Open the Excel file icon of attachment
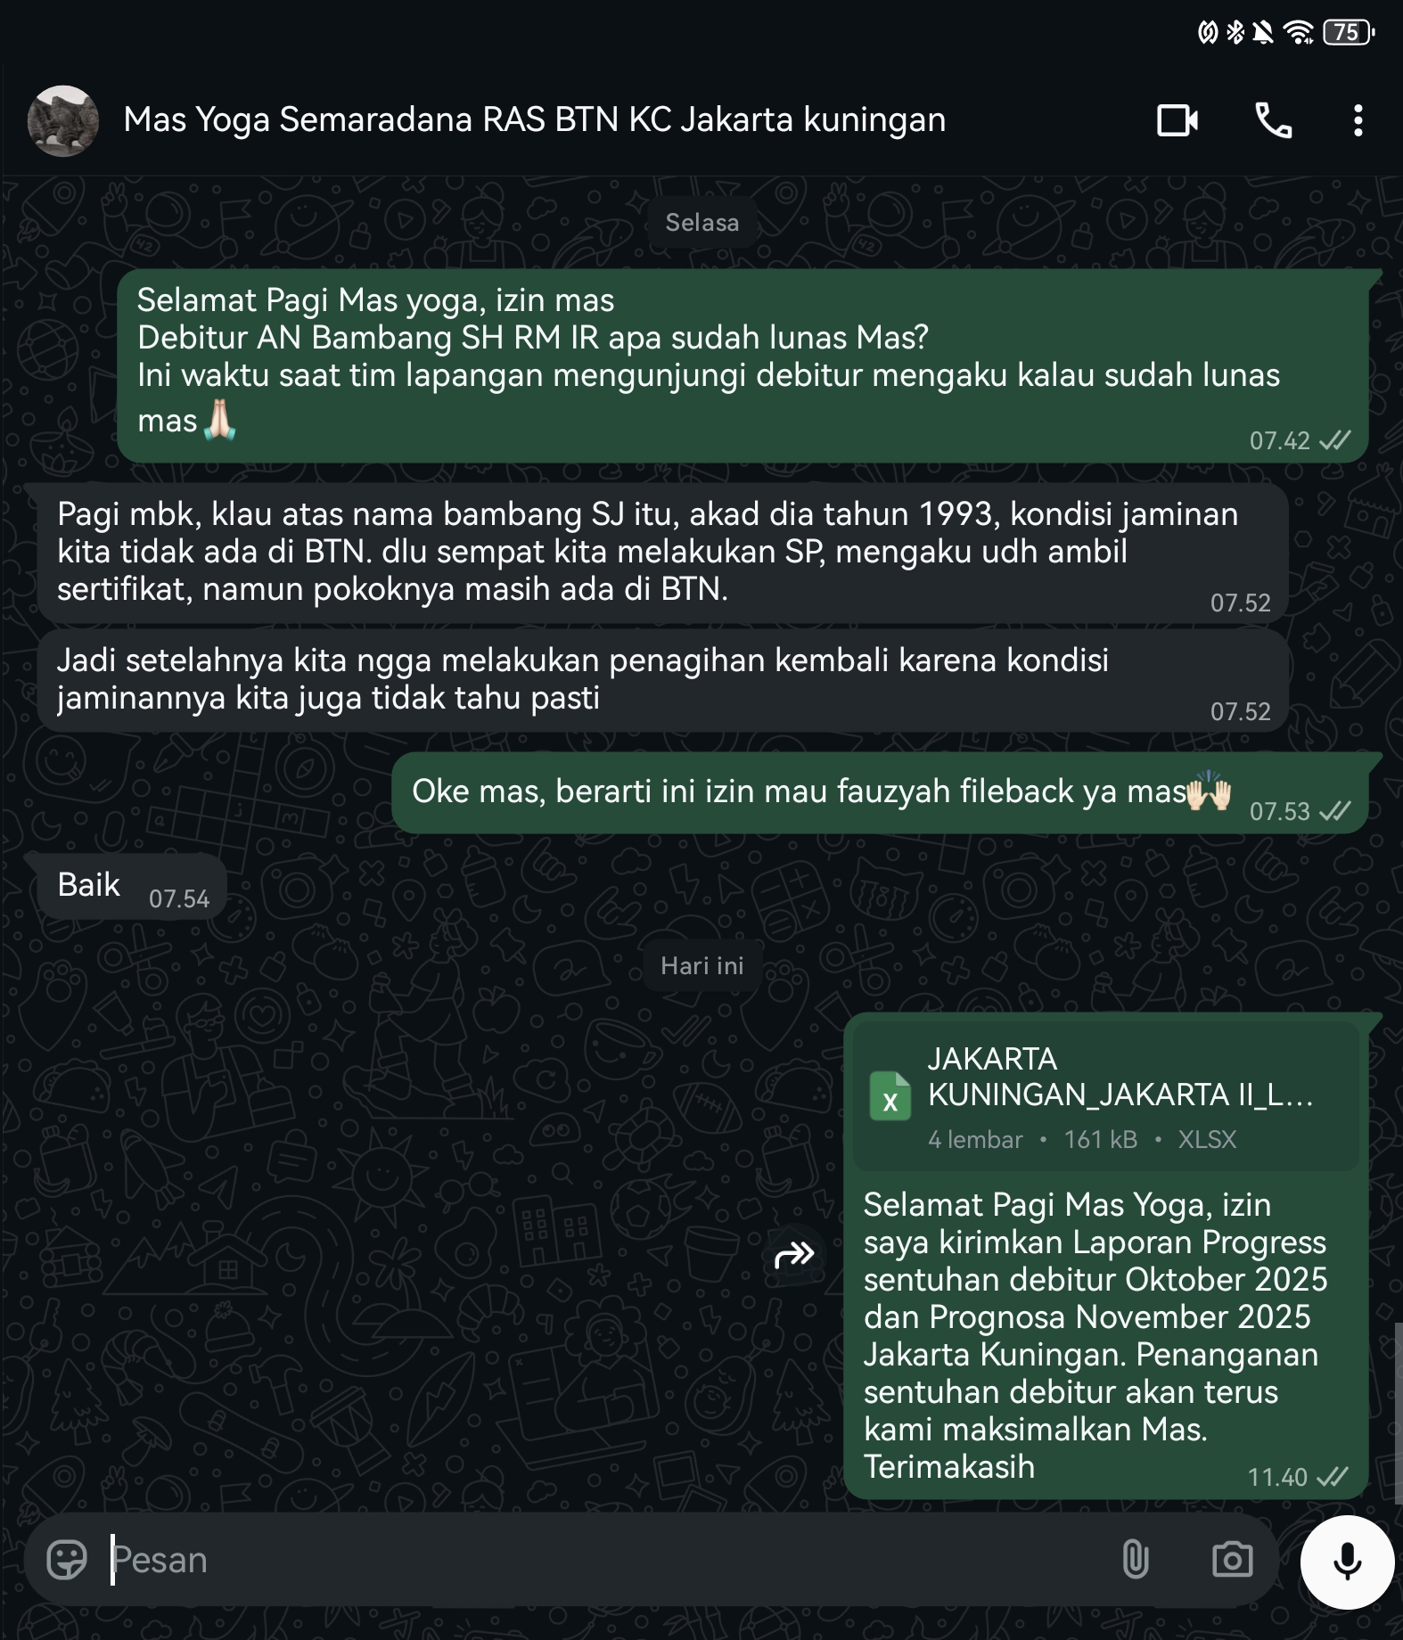The height and width of the screenshot is (1640, 1403). 890,1095
